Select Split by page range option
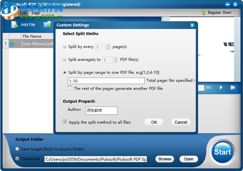The height and width of the screenshot is (171, 243). tap(65, 72)
